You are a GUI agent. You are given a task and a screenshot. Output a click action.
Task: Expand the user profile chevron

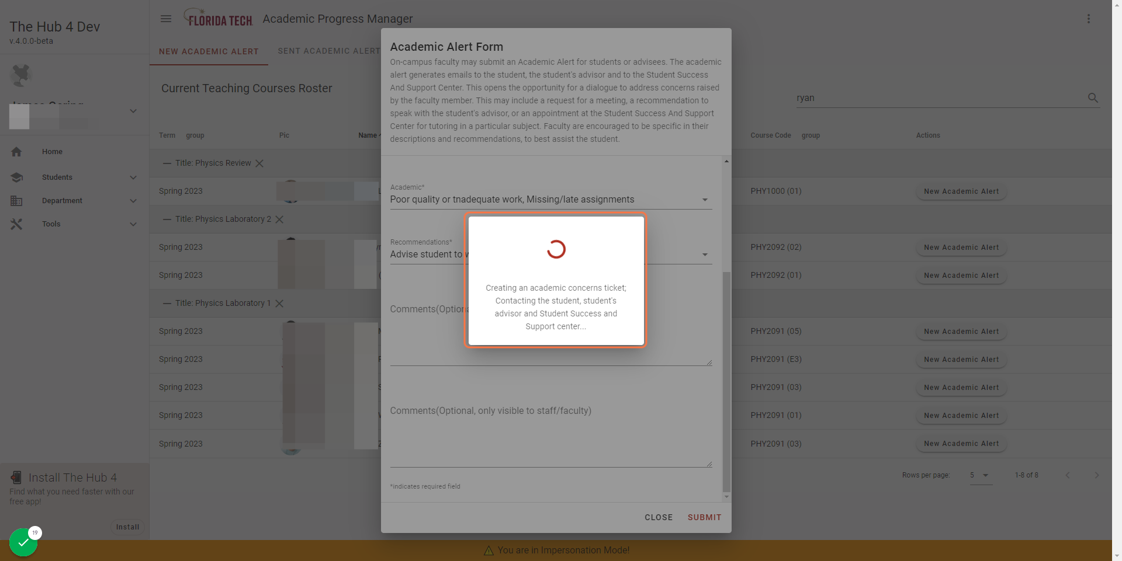click(x=133, y=111)
